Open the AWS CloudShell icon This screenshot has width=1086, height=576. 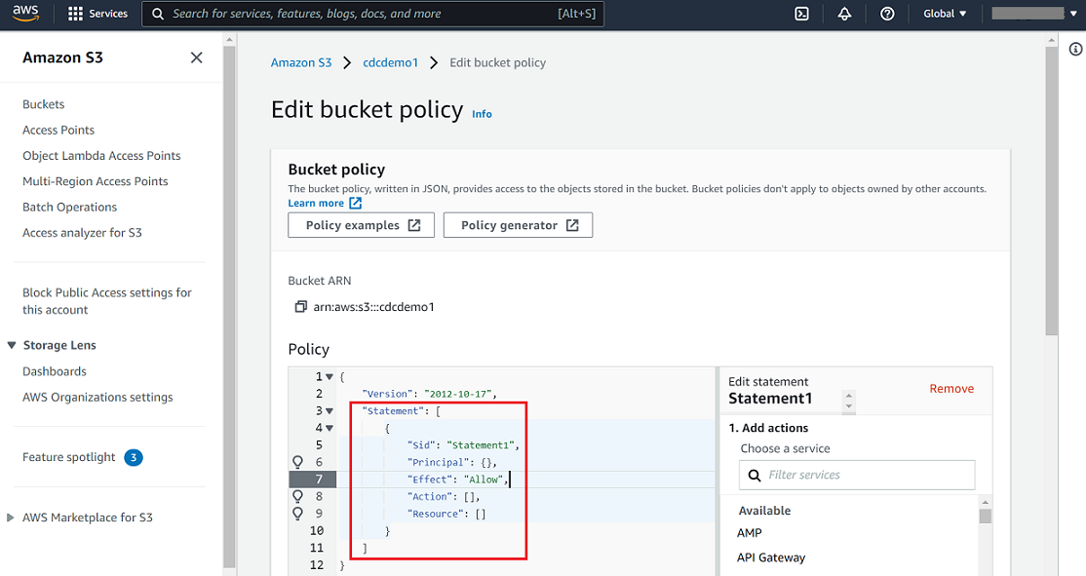802,14
